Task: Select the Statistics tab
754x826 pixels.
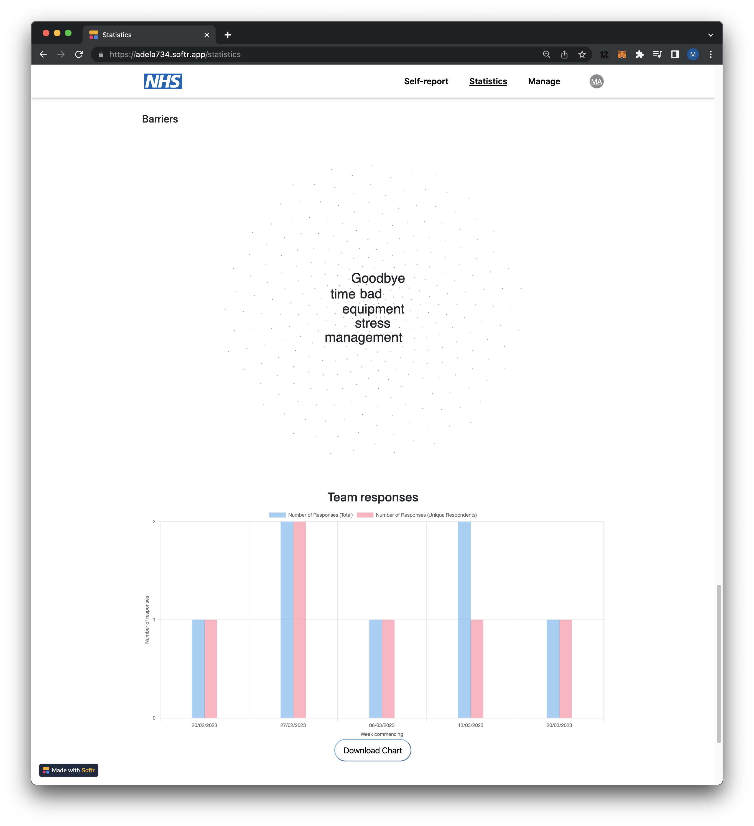Action: tap(488, 81)
